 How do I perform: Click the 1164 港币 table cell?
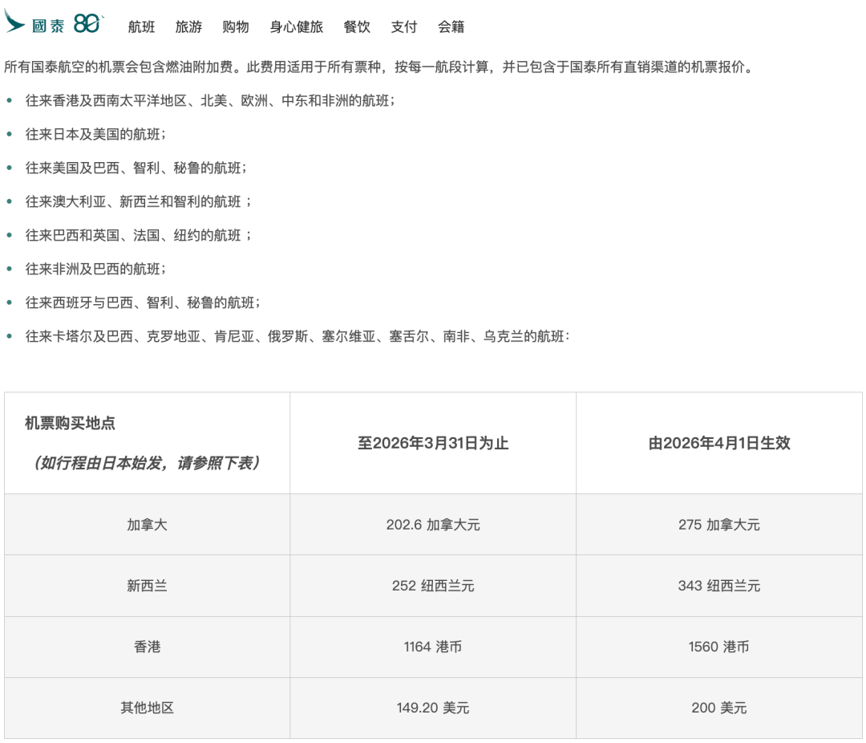point(433,647)
